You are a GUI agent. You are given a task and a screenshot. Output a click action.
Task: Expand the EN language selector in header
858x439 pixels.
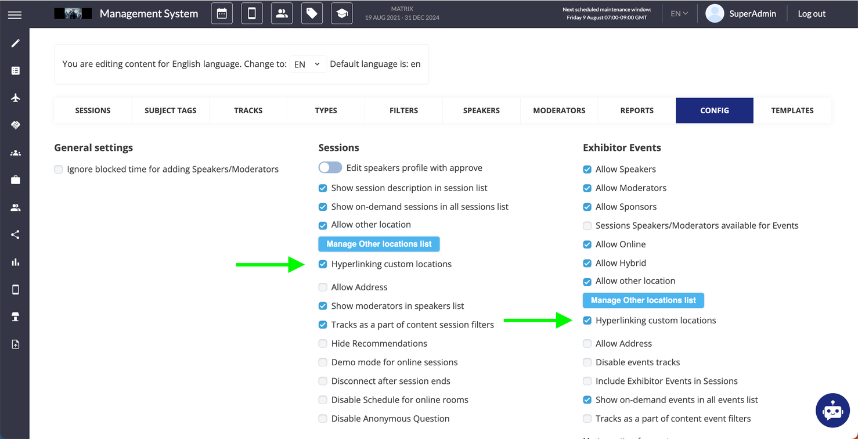(679, 13)
